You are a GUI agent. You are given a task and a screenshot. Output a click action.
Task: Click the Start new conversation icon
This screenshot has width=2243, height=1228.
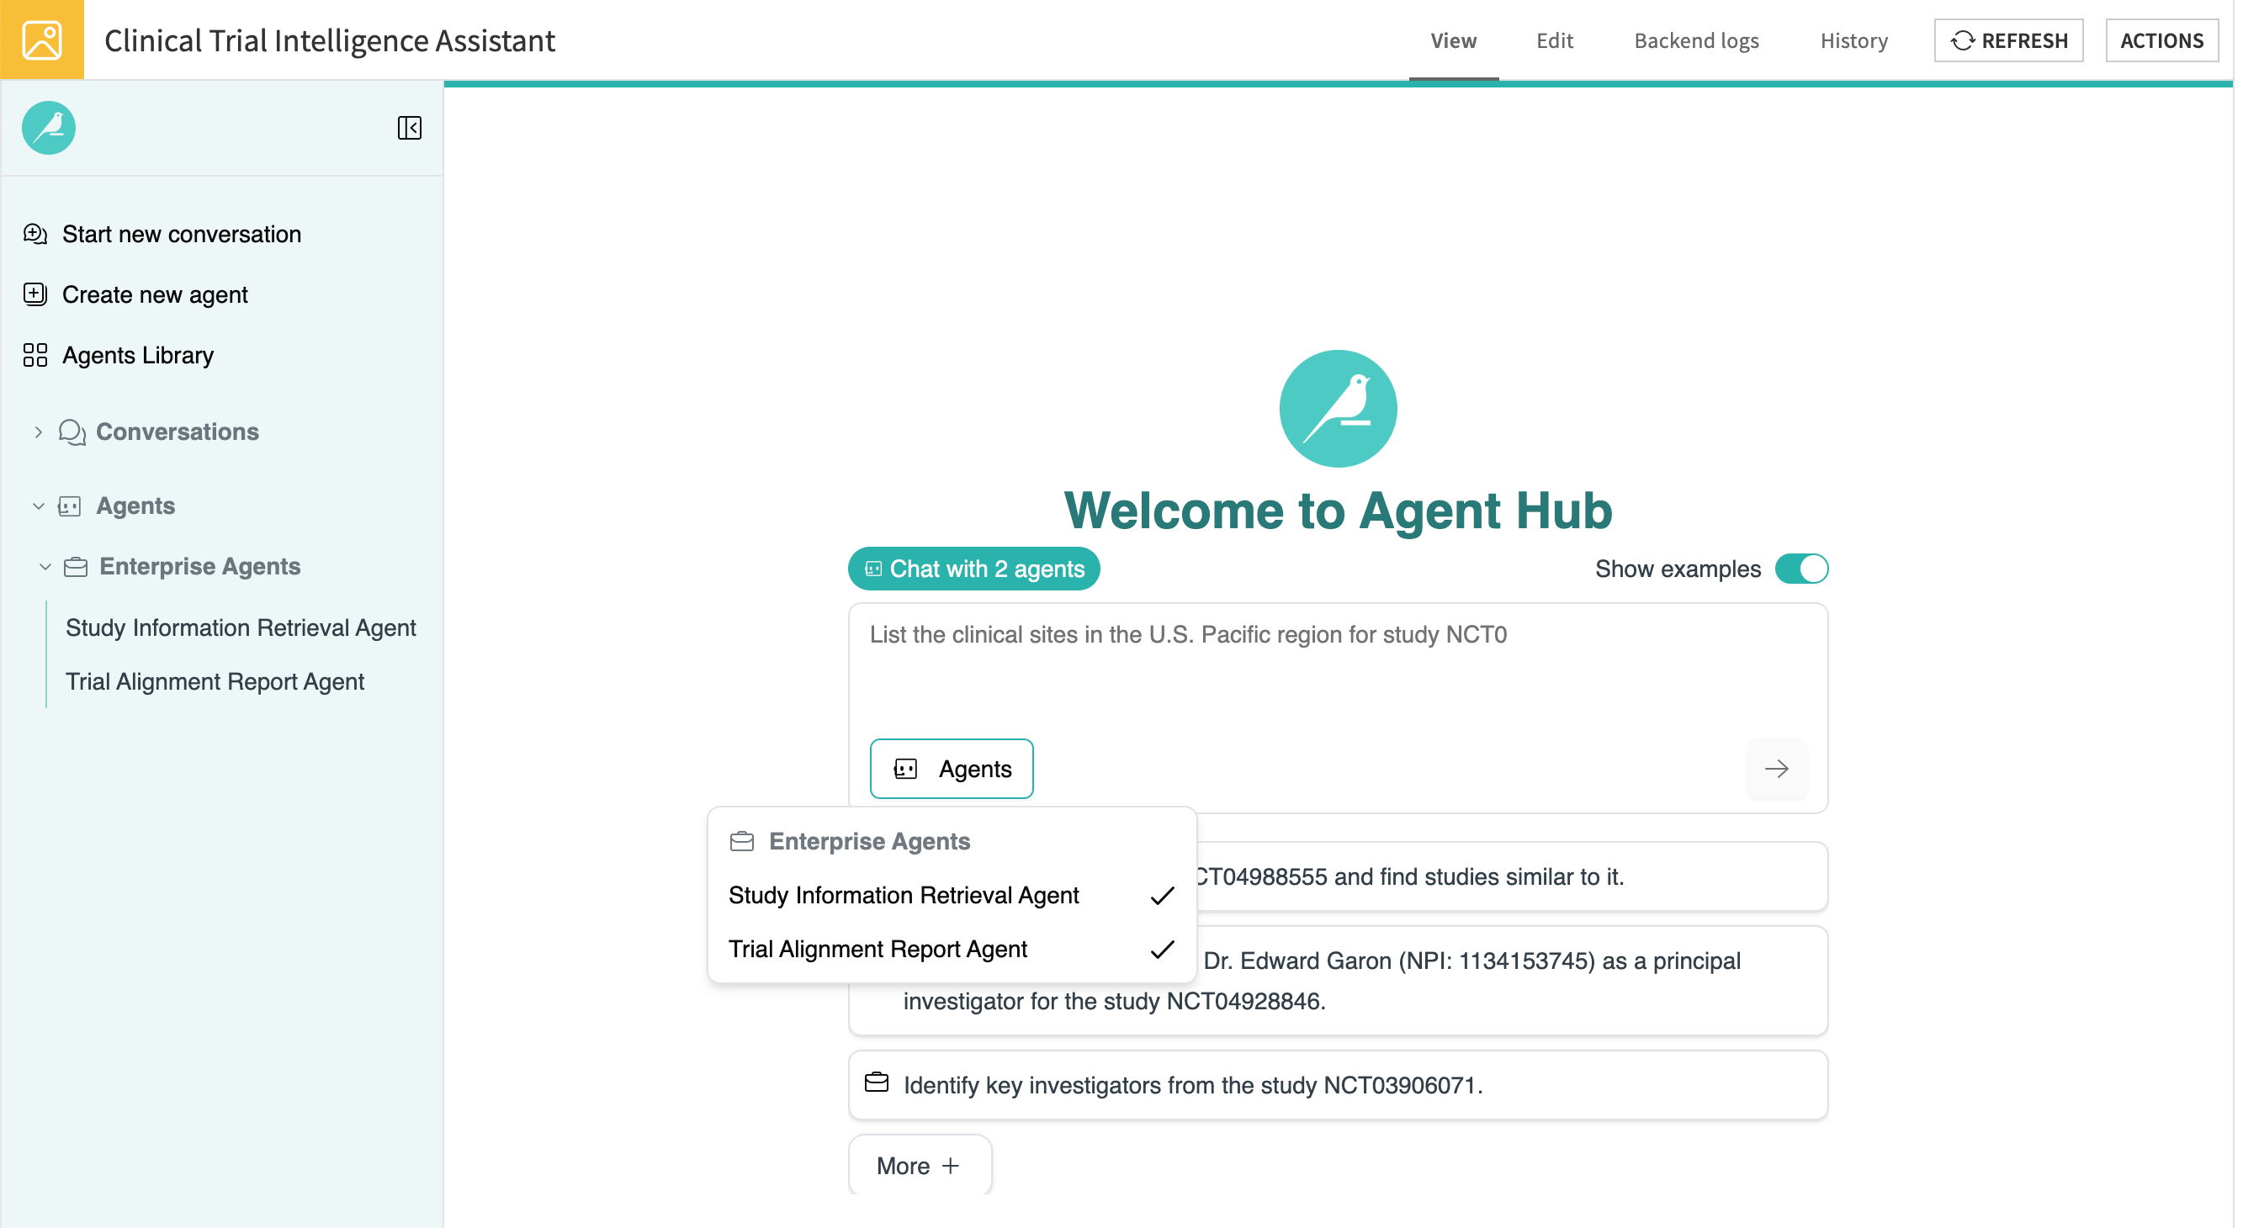(x=34, y=233)
